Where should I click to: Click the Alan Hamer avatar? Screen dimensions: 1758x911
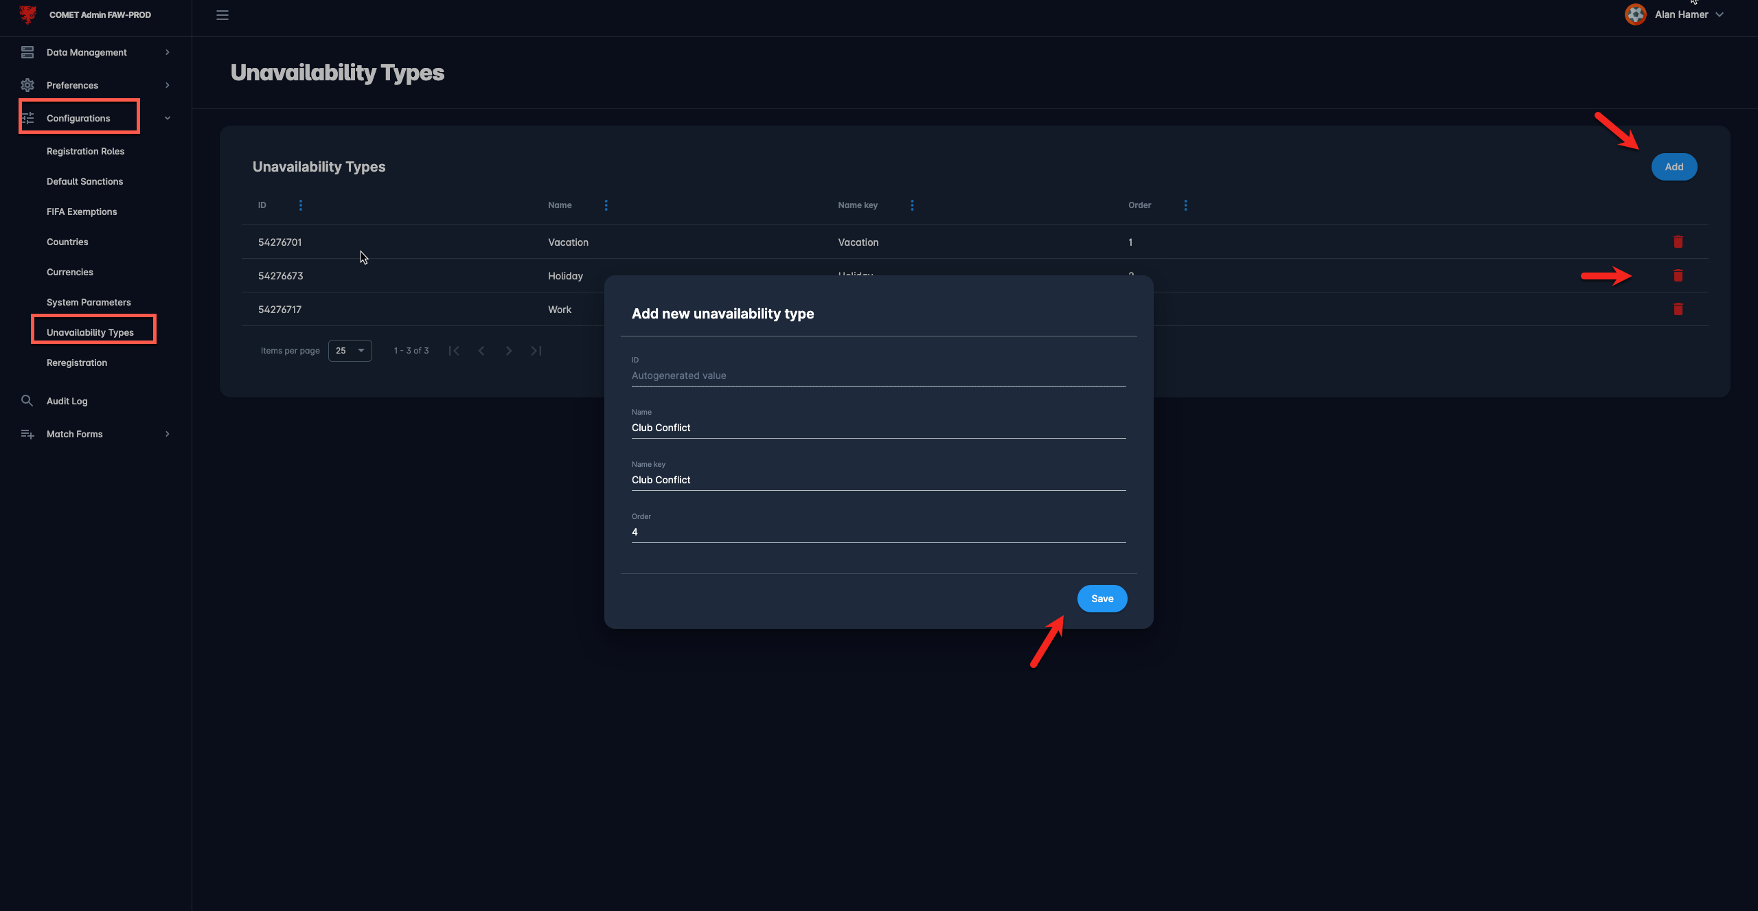[1635, 14]
